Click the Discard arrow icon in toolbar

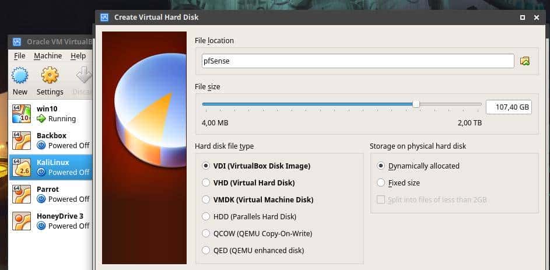(x=84, y=76)
